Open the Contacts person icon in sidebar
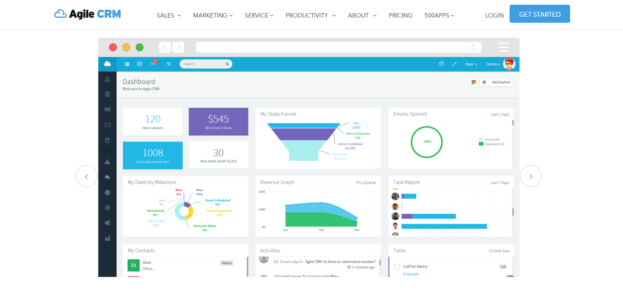 tap(107, 79)
